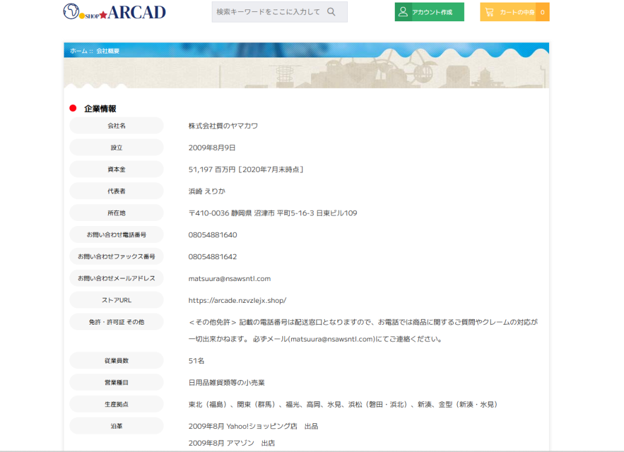Select the 会社名 label
The width and height of the screenshot is (624, 452).
pos(116,125)
